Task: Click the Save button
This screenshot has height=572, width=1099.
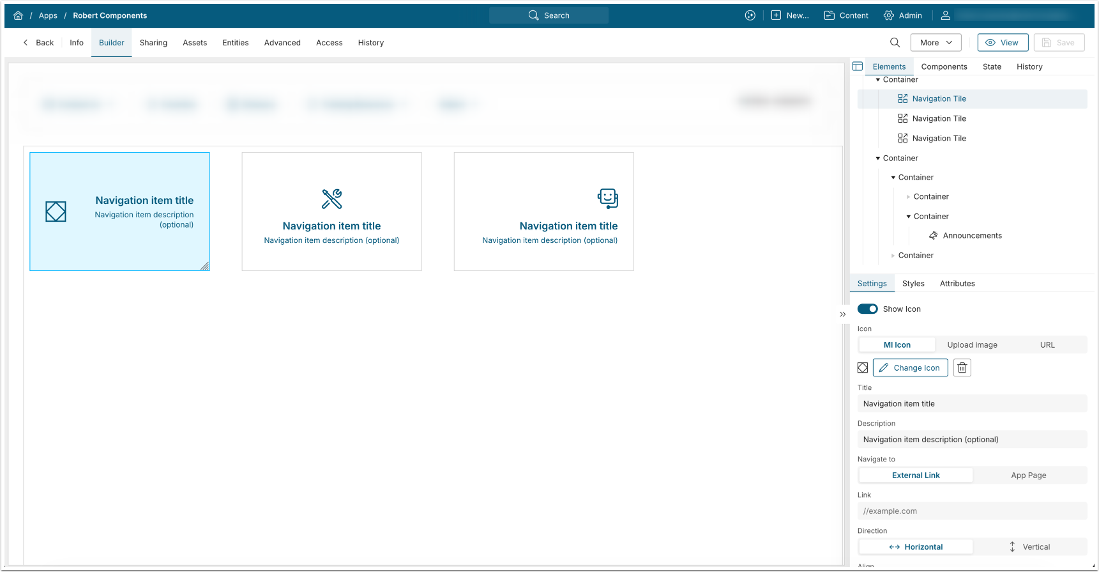Action: [x=1059, y=43]
